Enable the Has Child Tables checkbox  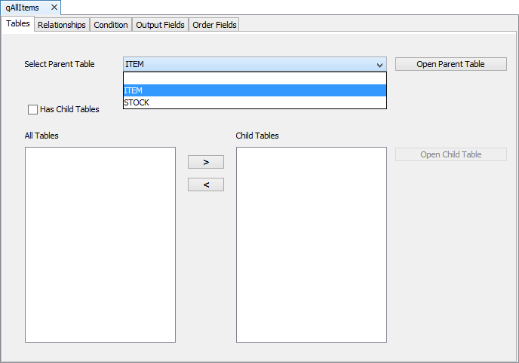(32, 109)
